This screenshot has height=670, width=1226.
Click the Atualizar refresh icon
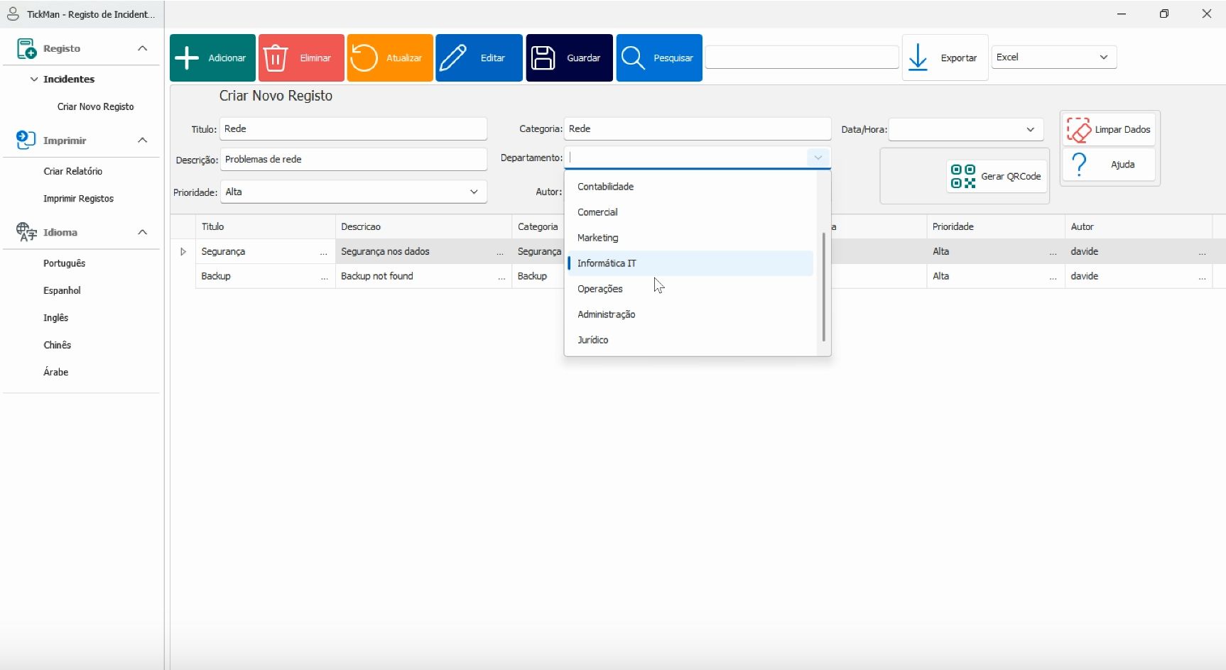tap(364, 58)
